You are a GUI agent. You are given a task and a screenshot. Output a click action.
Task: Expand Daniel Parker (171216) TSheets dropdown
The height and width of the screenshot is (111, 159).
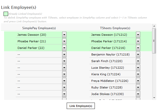click(x=138, y=48)
